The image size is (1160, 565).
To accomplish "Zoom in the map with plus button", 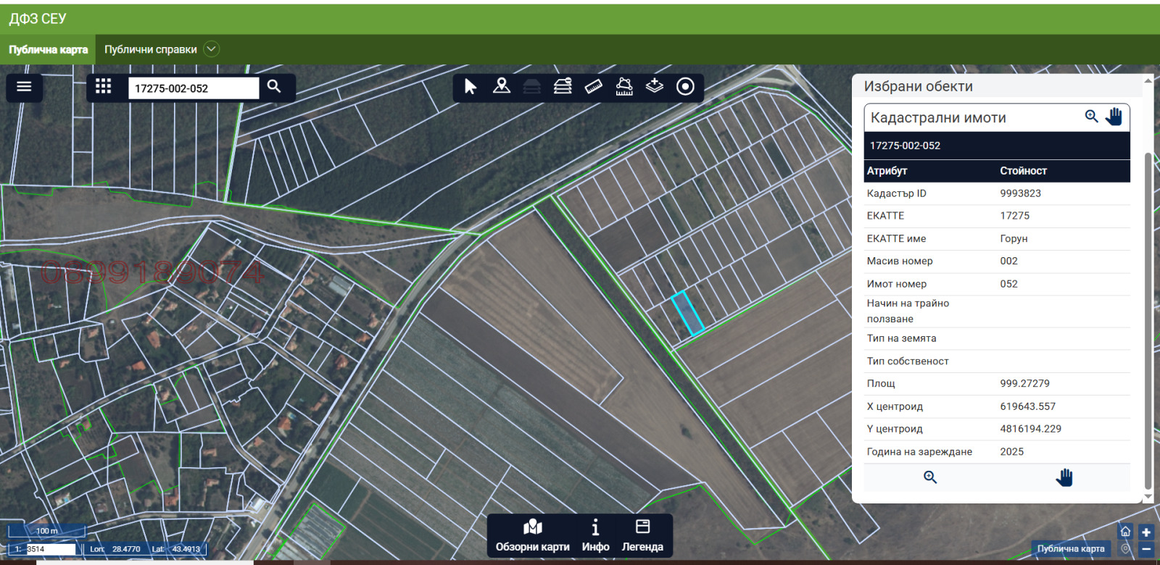I will click(1146, 532).
